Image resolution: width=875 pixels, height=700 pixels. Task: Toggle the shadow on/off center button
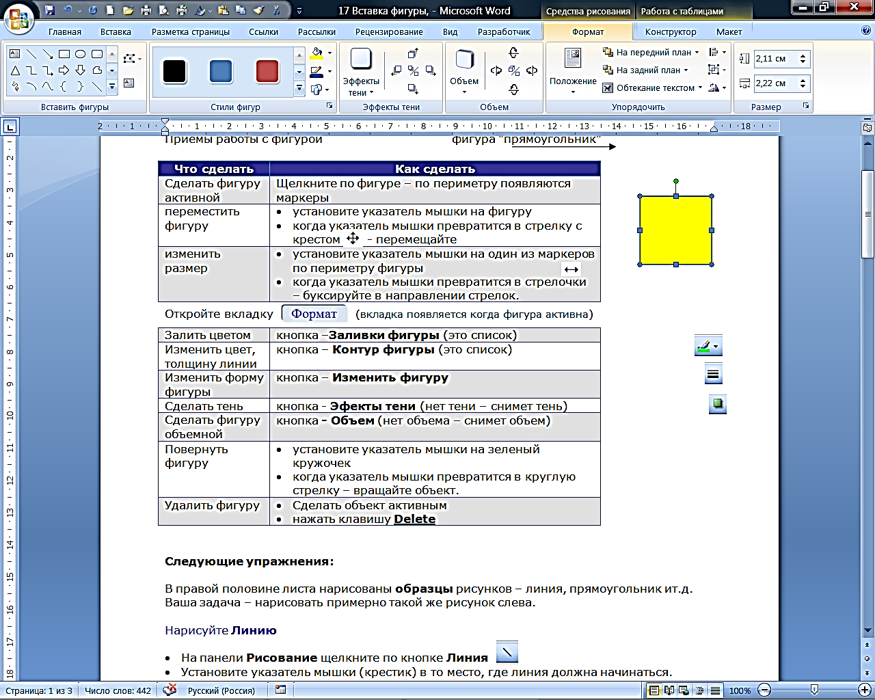[414, 70]
